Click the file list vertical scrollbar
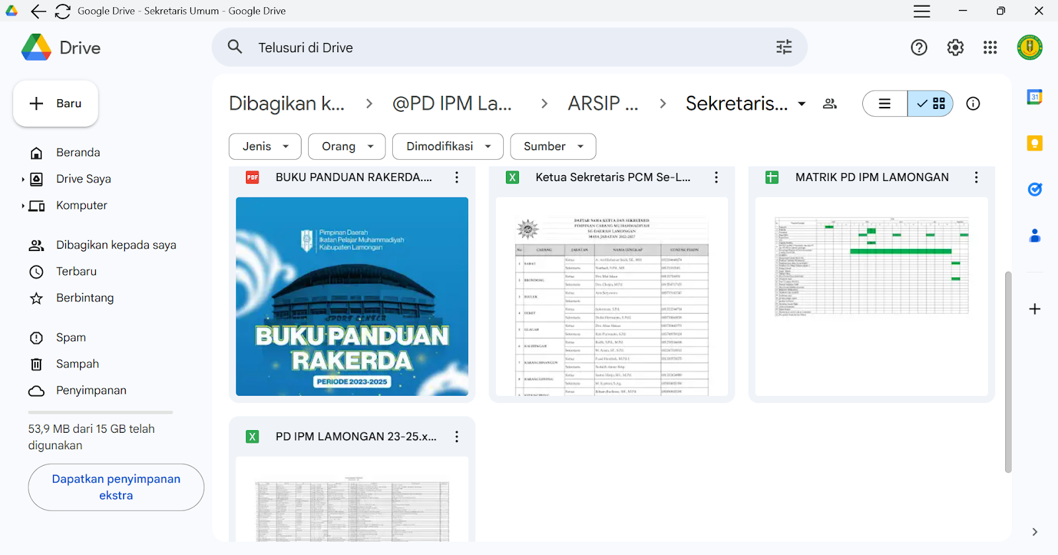 (1008, 371)
